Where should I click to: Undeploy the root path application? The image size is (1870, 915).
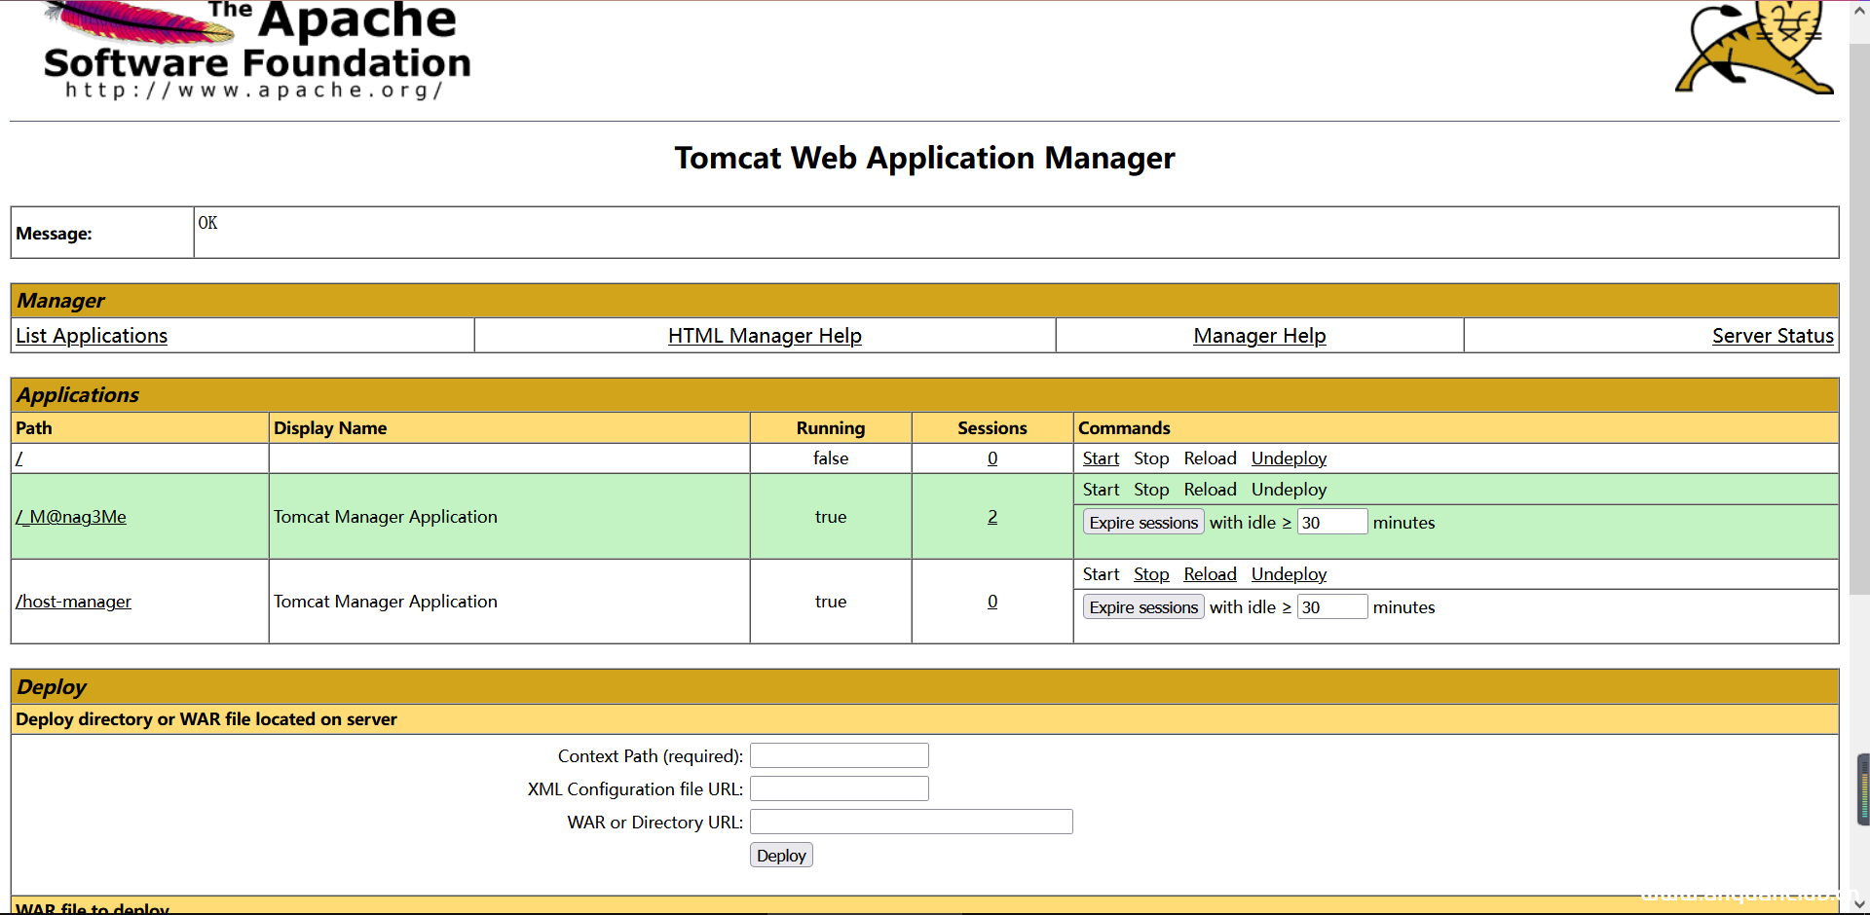[1289, 458]
